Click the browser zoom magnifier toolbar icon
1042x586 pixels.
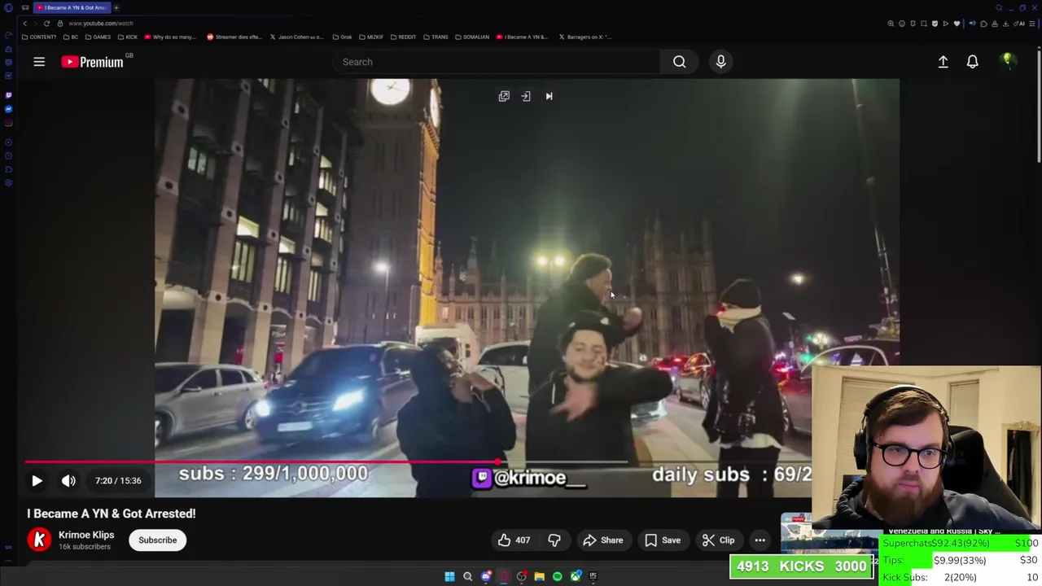tap(891, 24)
